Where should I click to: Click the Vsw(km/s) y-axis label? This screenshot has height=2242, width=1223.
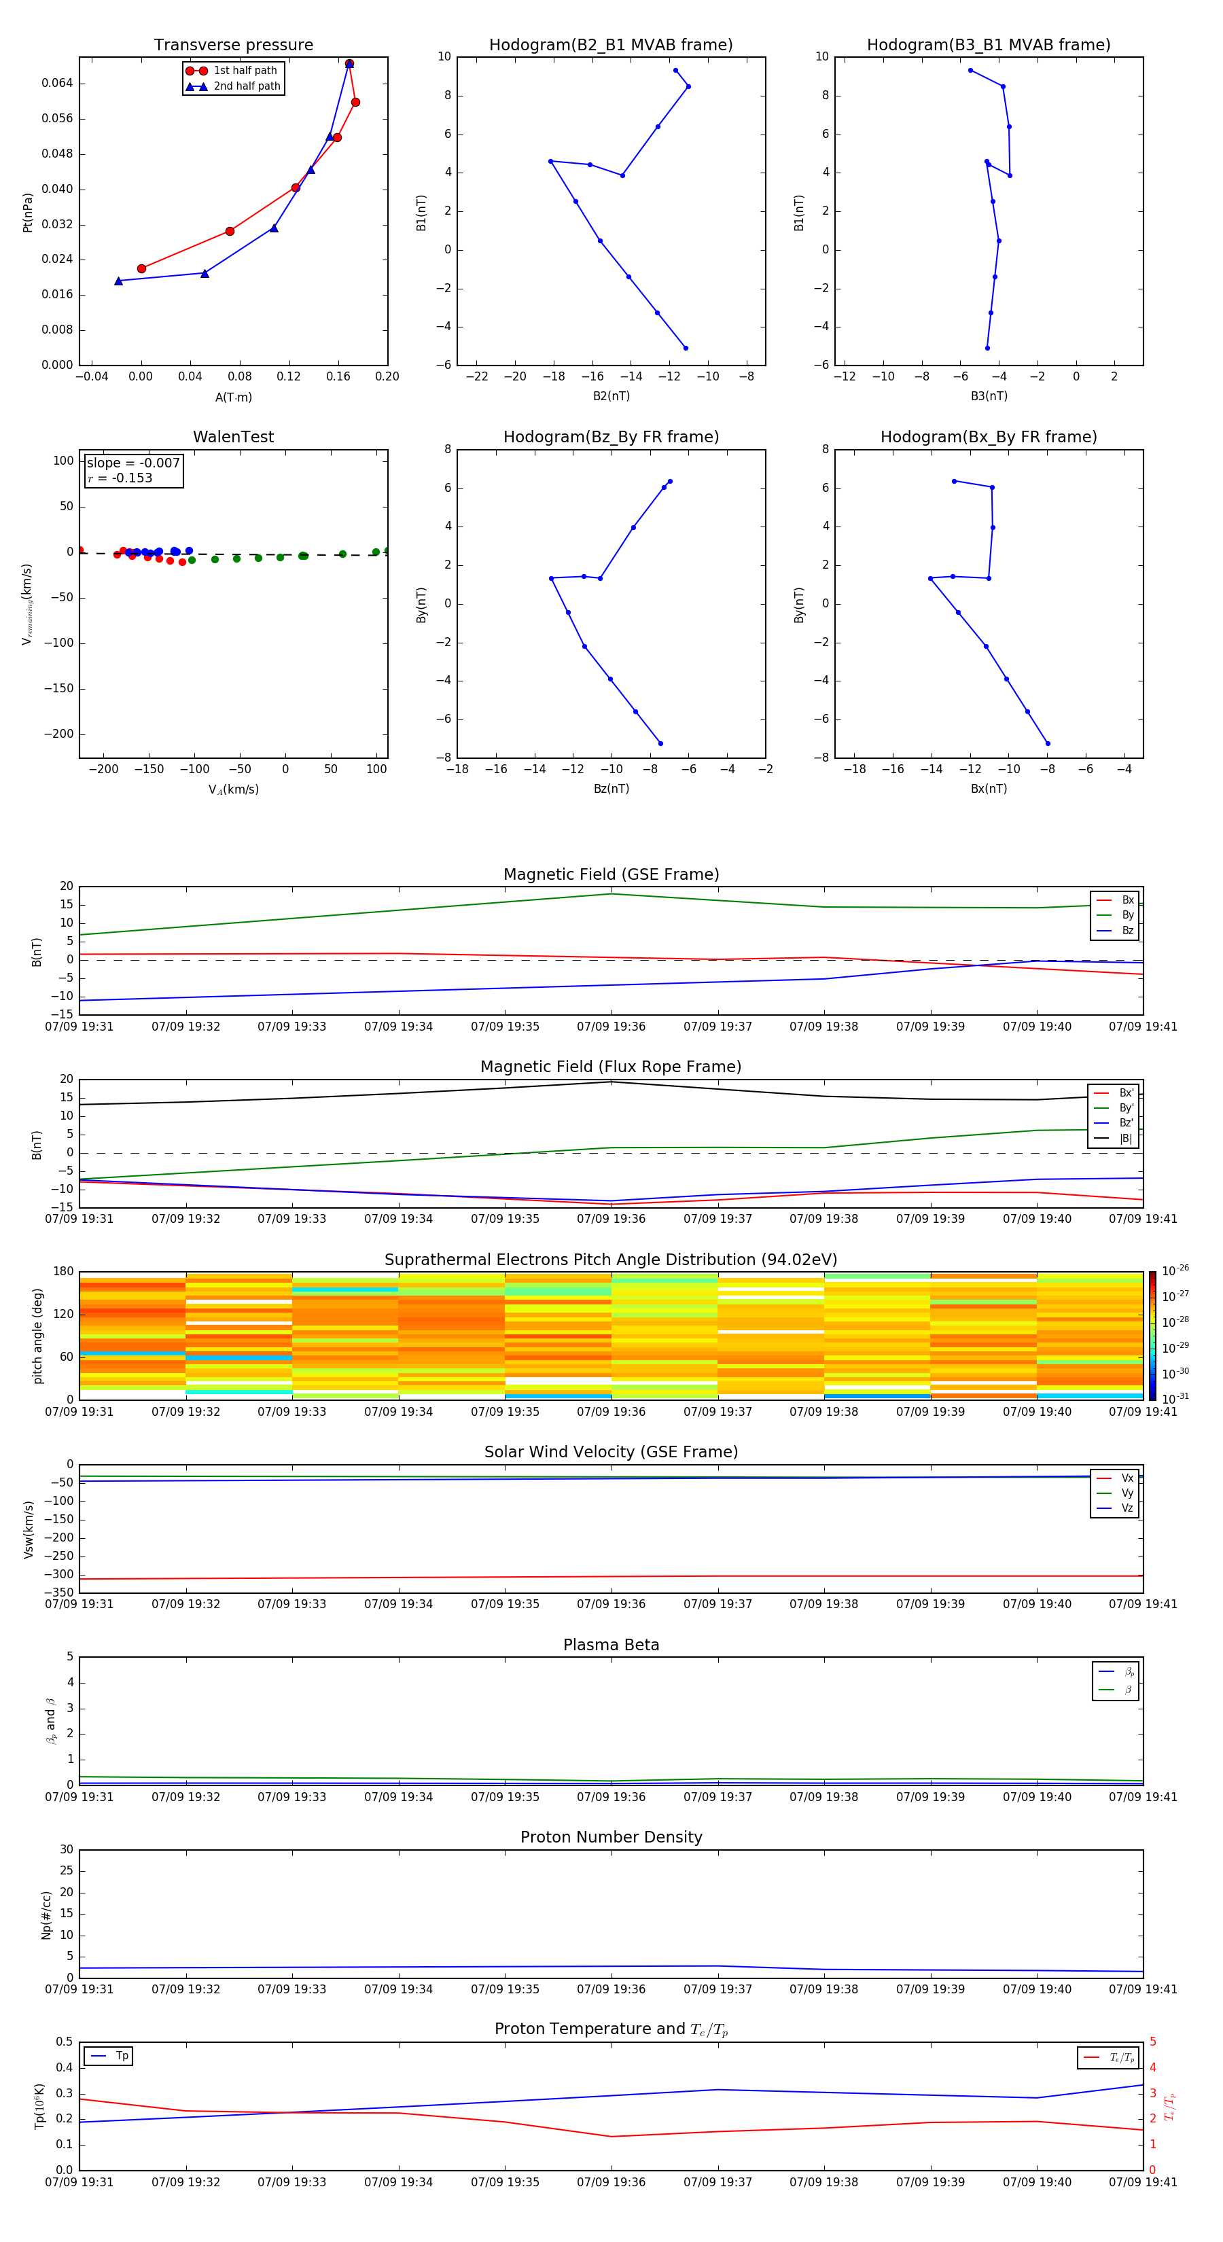point(28,1529)
